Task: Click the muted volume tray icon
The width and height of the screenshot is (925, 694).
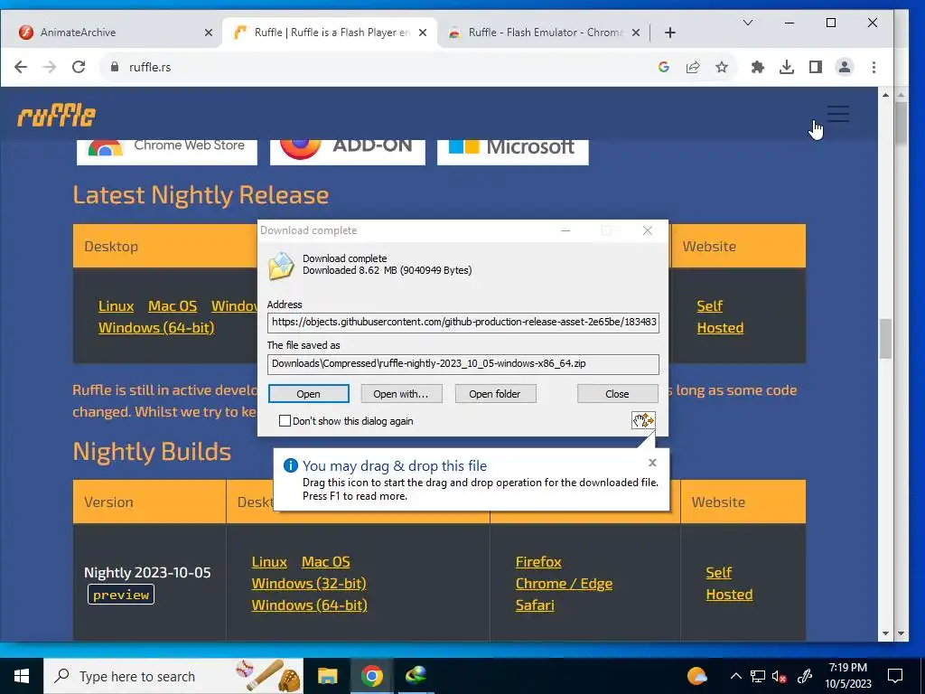Action: point(779,676)
